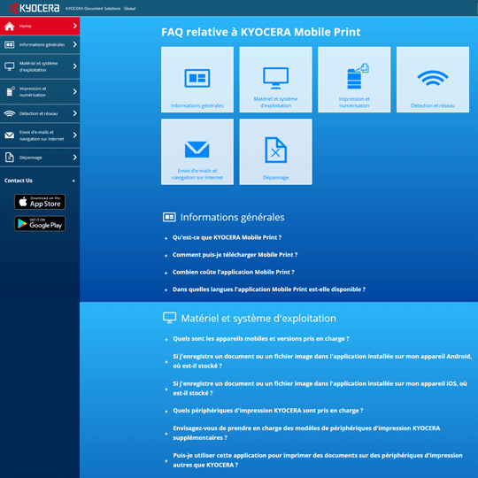
Task: Expand 'Combien coûte l'application Mobile Print ?' question
Action: click(x=233, y=273)
